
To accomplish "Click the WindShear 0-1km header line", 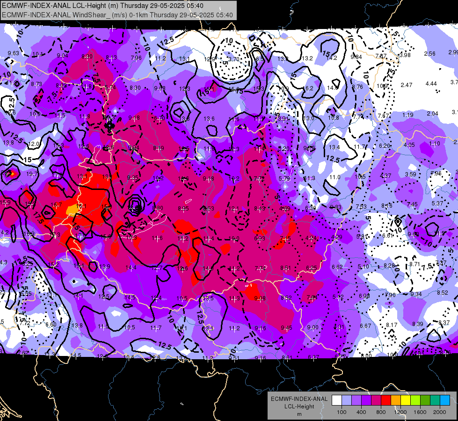I will click(117, 15).
